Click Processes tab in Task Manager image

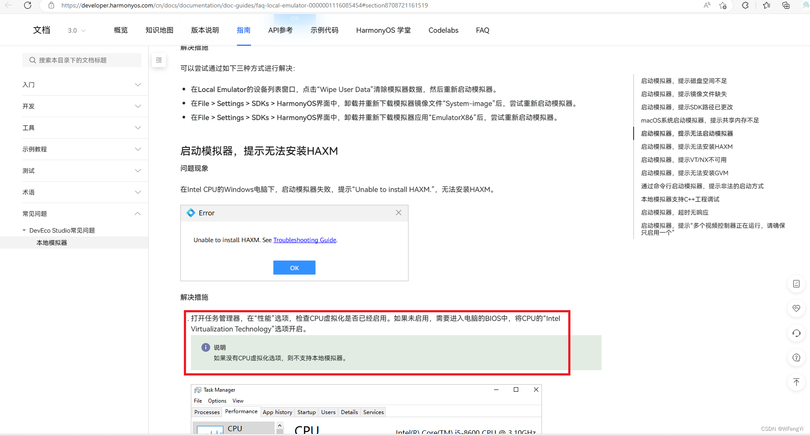pyautogui.click(x=207, y=412)
